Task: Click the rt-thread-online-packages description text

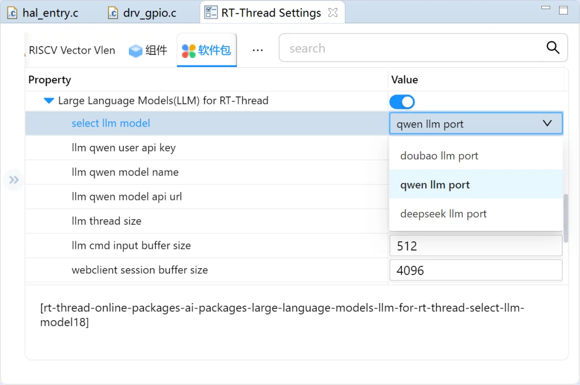Action: 282,315
